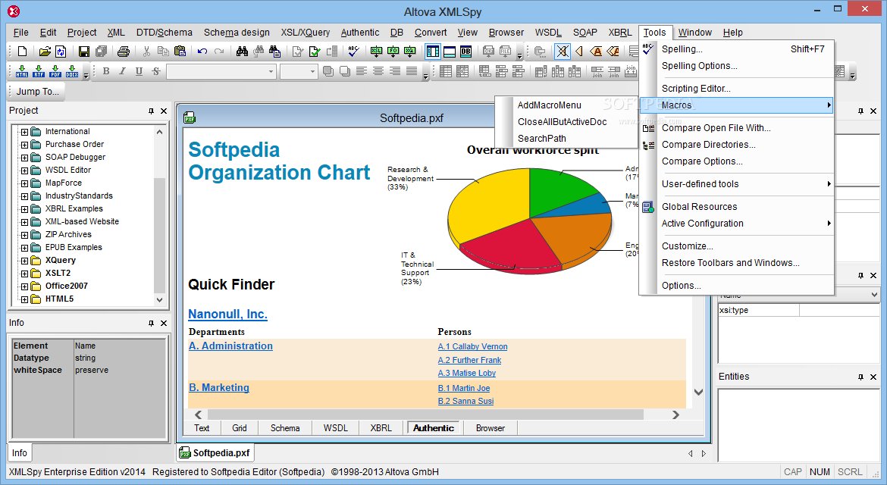Open the Nanonull, Inc. link
Viewport: 887px width, 485px height.
click(227, 314)
